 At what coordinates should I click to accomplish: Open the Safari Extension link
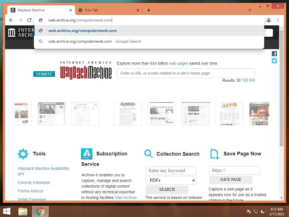(x=32, y=199)
